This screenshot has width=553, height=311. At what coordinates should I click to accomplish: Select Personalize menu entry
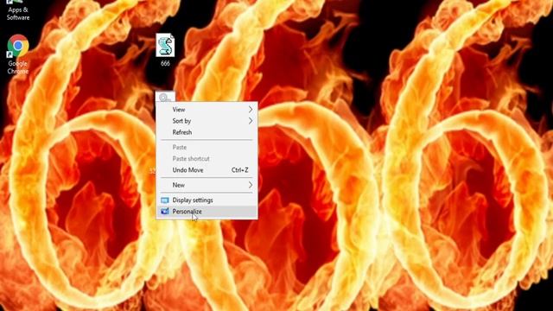[x=207, y=212]
